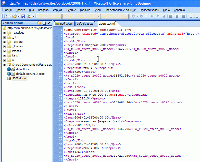This screenshot has width=200, height=162.
Task: Open the Представление данных menu
Action: pos(120,10)
